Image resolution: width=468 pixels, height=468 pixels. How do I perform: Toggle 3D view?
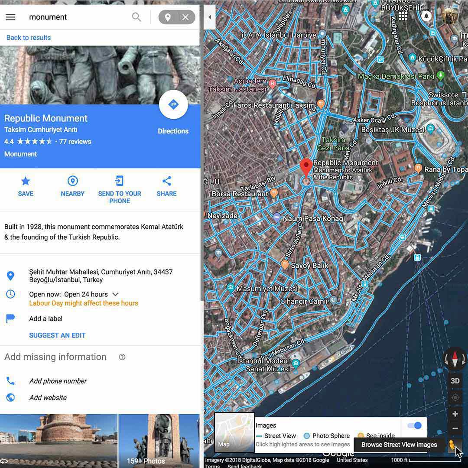click(455, 381)
